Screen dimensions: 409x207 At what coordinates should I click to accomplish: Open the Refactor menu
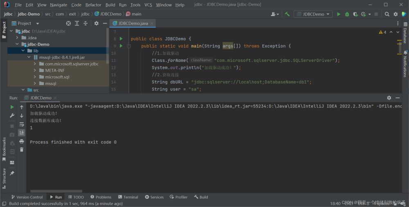coord(93,5)
